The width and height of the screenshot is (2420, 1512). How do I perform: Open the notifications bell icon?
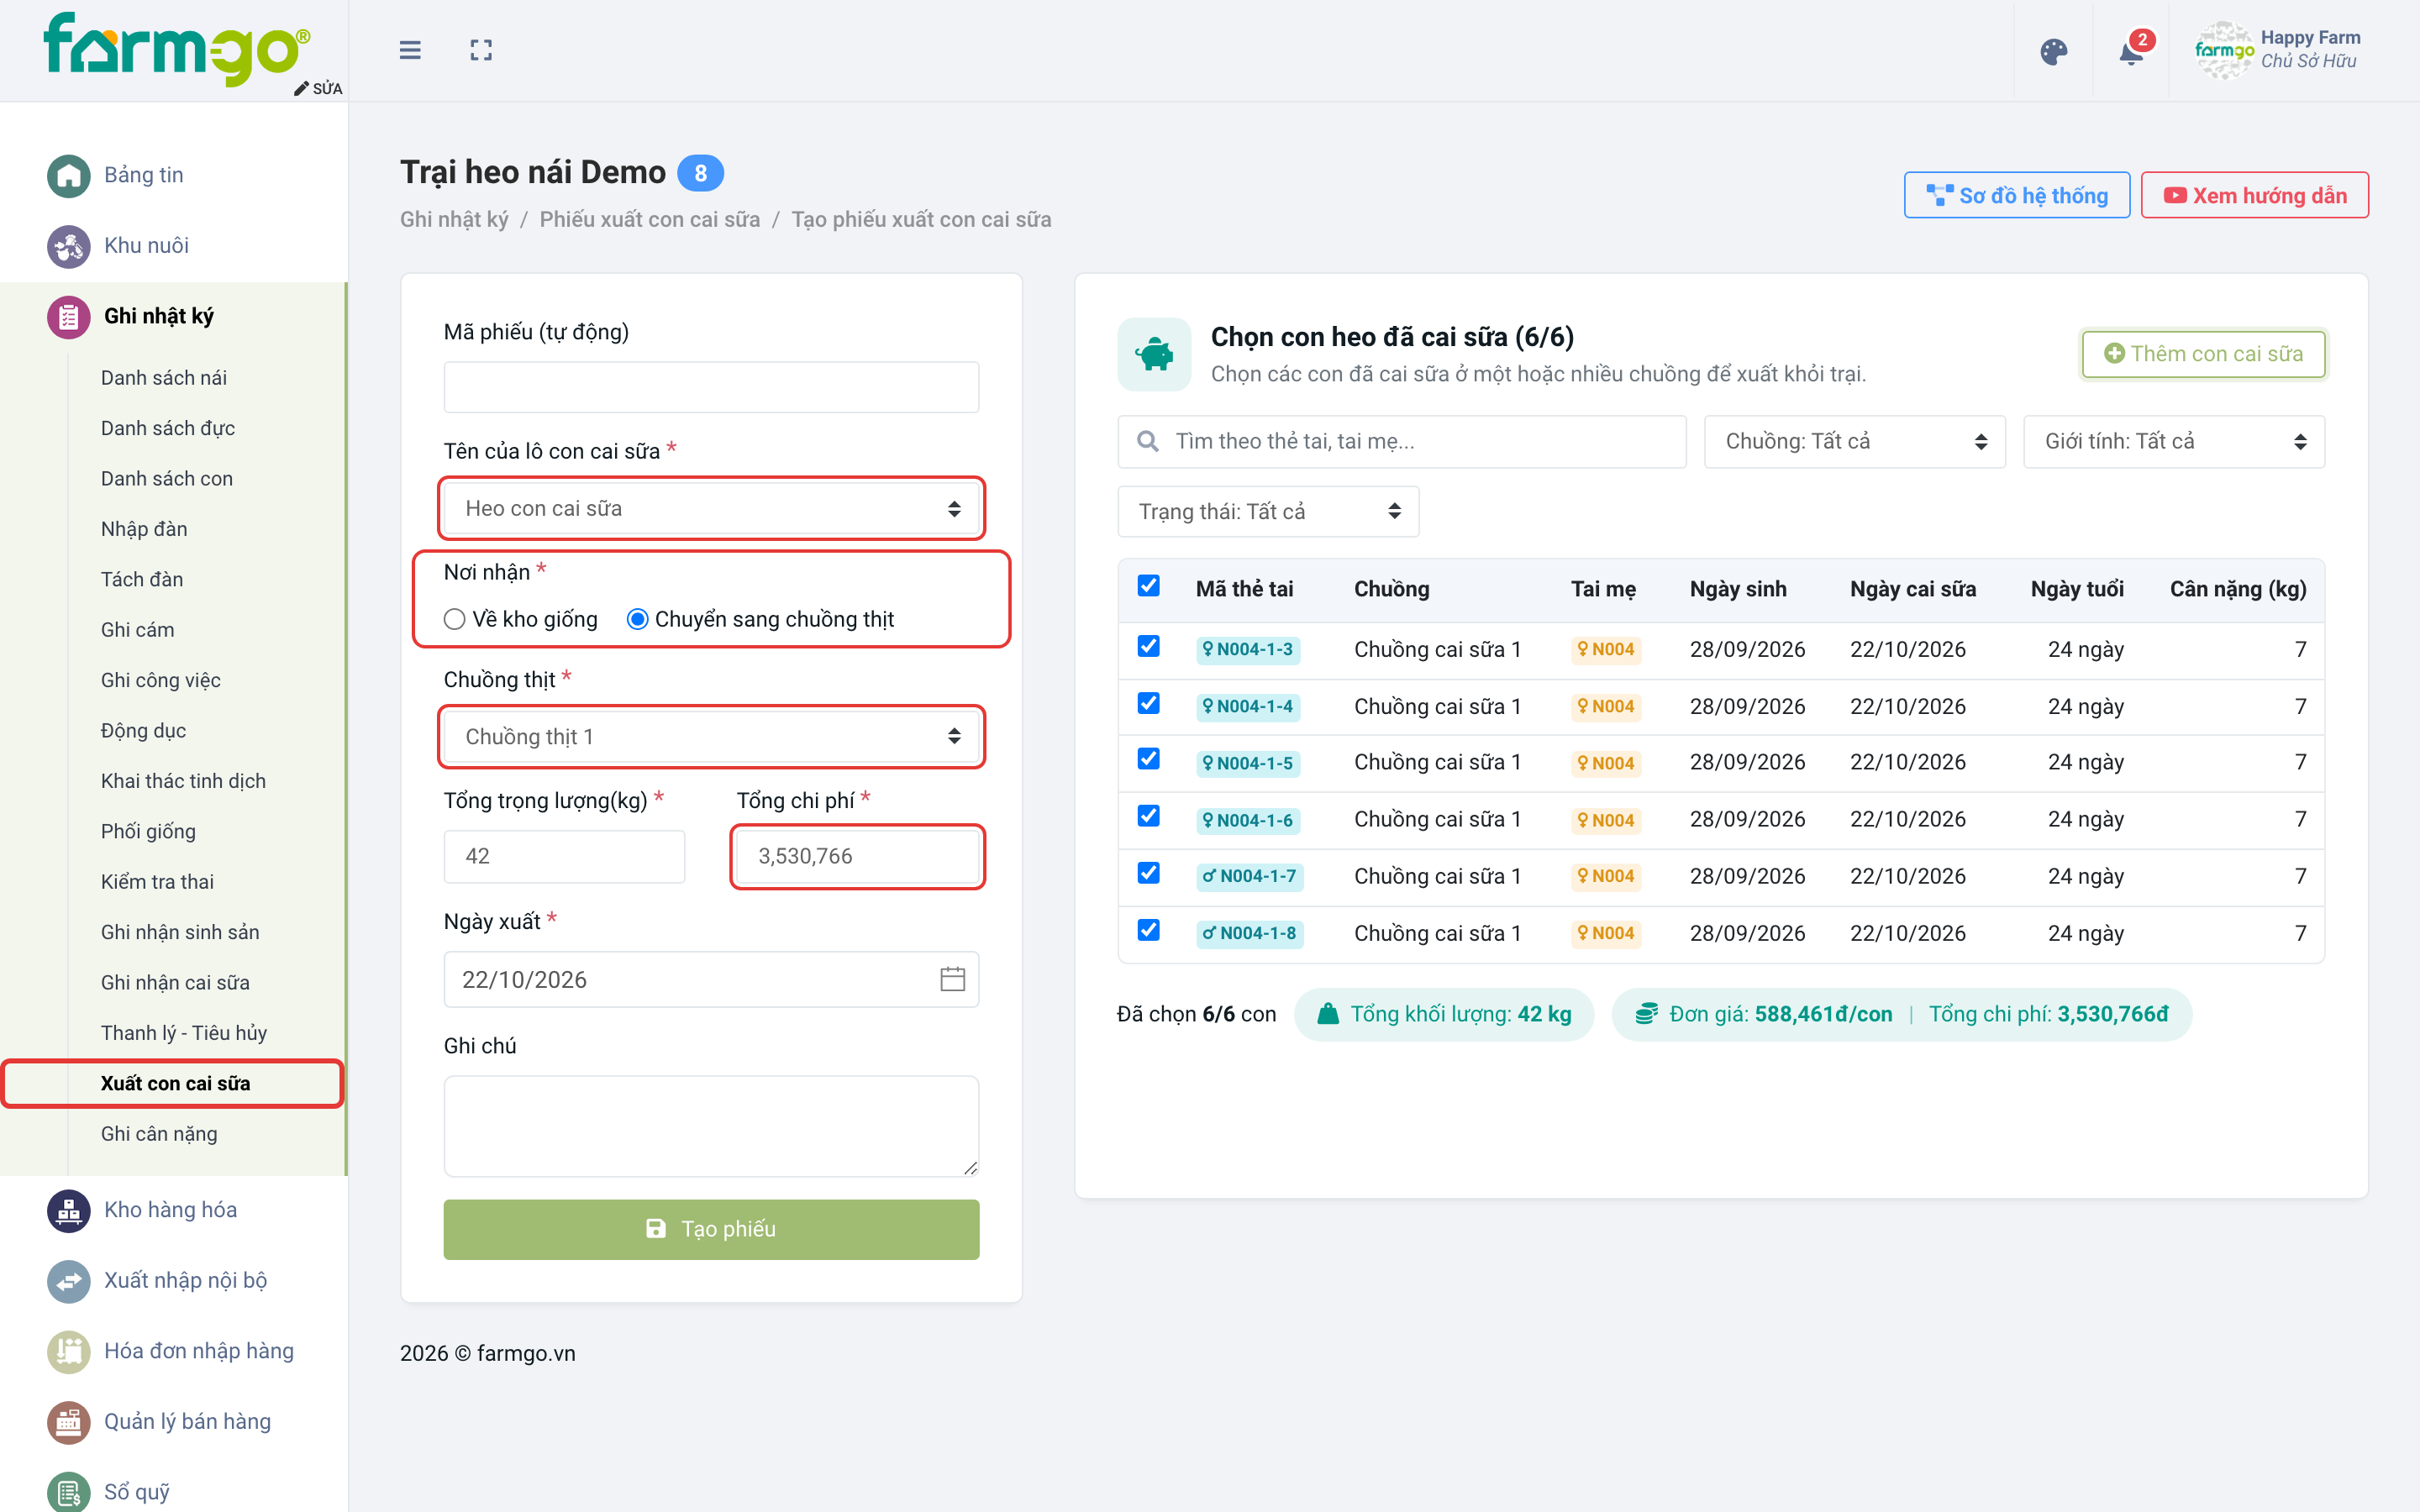point(2131,51)
